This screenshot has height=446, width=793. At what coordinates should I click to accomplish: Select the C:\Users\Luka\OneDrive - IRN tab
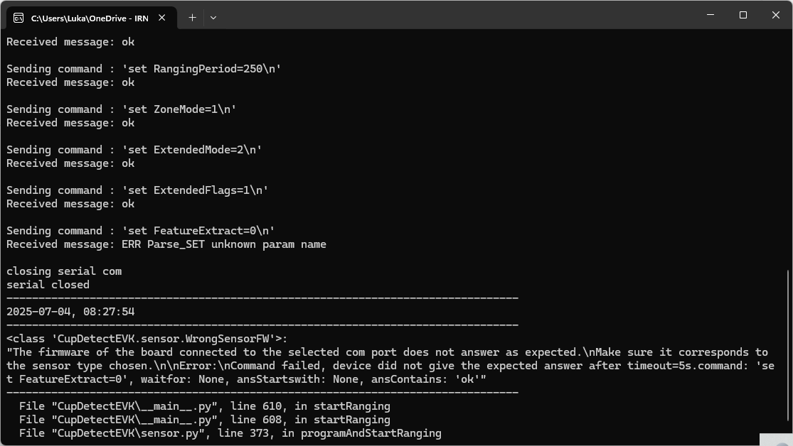89,18
